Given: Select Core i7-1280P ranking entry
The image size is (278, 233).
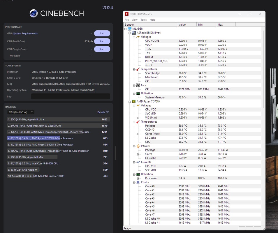Looking at the screenshot, I should [x=59, y=176].
